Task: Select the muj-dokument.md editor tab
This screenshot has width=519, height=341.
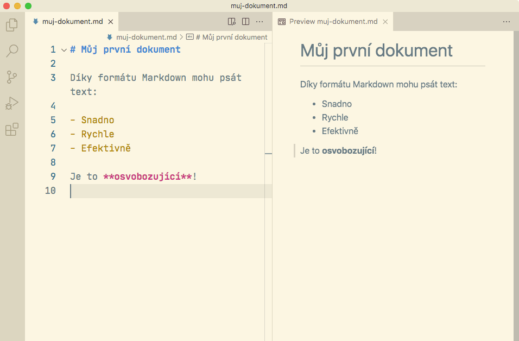Action: [72, 22]
